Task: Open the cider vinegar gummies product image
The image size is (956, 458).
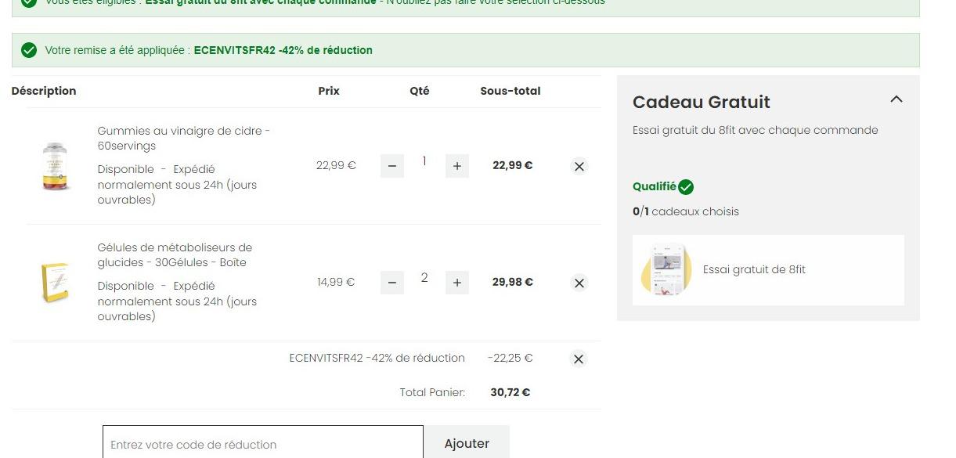Action: tap(55, 166)
